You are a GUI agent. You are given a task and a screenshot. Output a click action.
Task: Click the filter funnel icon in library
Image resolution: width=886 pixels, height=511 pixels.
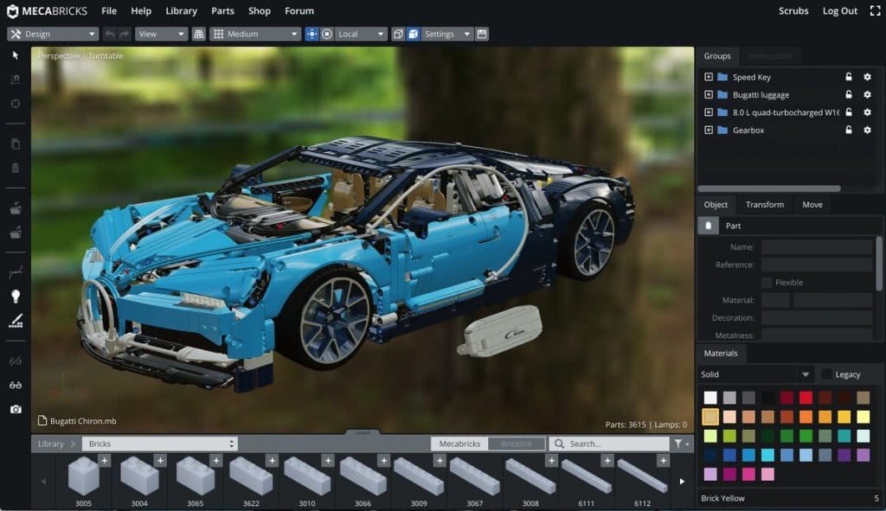coord(679,444)
